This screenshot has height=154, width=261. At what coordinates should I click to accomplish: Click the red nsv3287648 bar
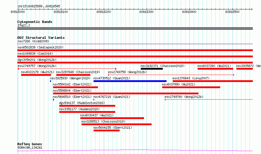(73, 75)
